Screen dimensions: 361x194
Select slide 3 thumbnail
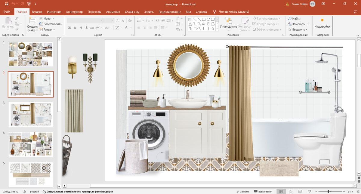click(31, 114)
